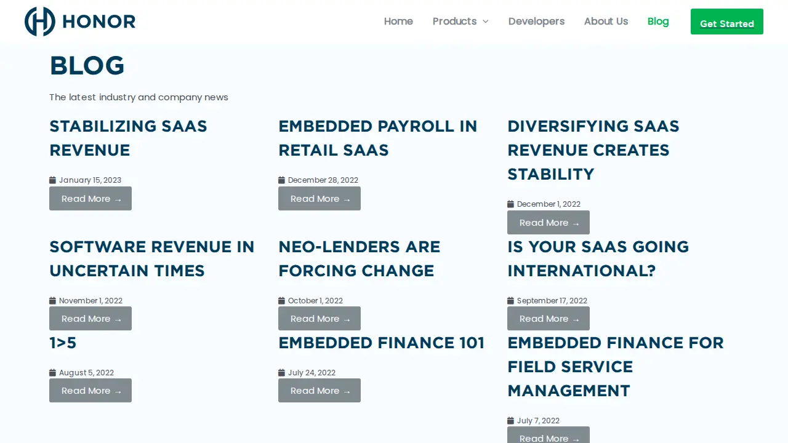
Task: Read more on Embedded Finance 101
Action: pos(320,391)
